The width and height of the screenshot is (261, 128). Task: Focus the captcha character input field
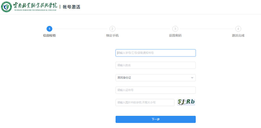pyautogui.click(x=145, y=103)
